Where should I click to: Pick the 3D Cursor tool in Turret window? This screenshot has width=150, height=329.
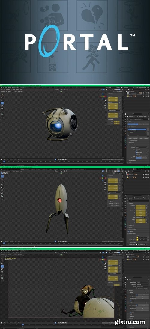pyautogui.click(x=2, y=179)
